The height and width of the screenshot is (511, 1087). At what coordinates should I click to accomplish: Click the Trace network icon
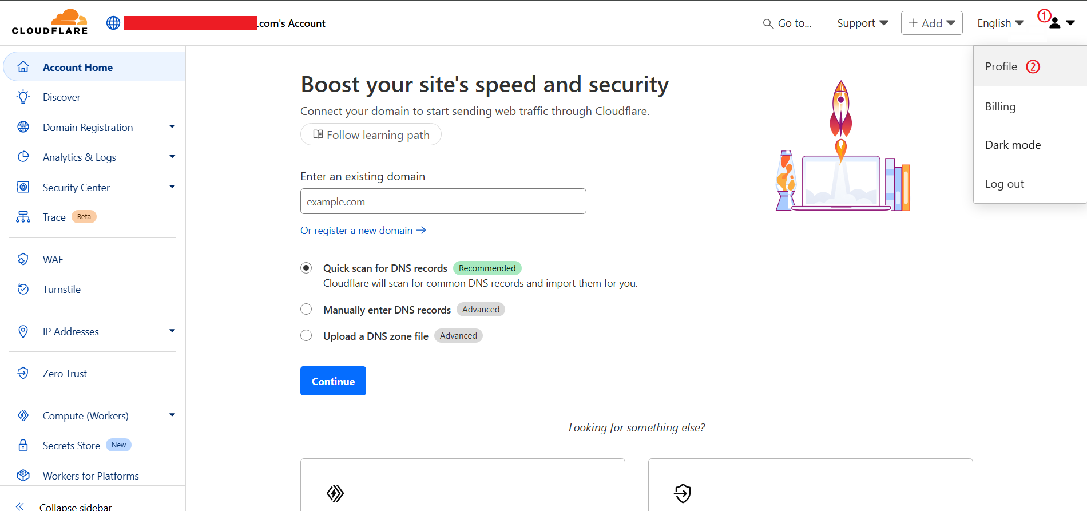click(x=23, y=217)
